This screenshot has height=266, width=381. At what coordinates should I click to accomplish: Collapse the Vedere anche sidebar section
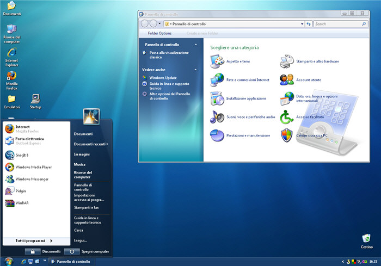coord(195,70)
